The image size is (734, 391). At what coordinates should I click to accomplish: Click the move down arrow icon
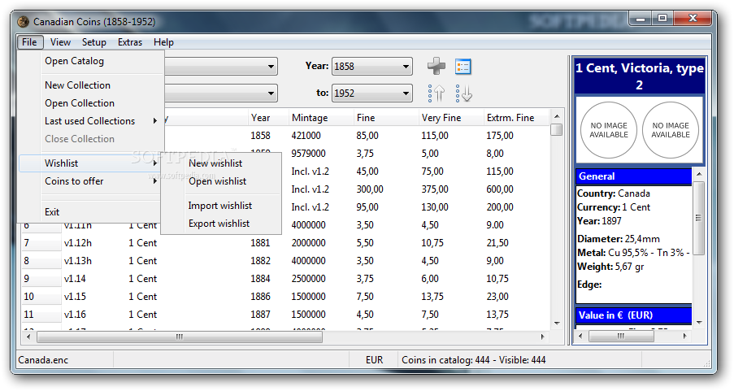(463, 93)
